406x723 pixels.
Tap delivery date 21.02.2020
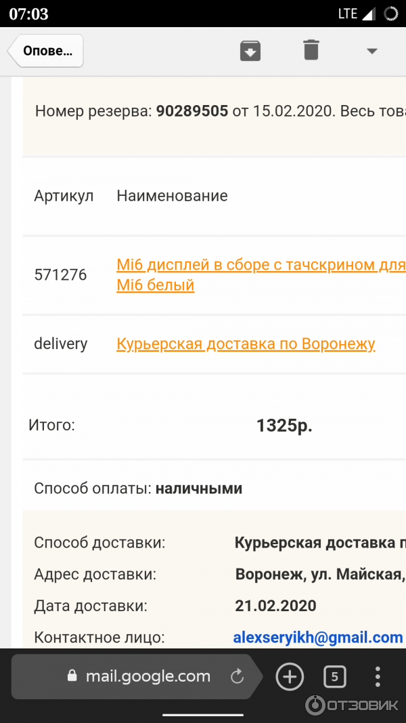click(x=275, y=606)
